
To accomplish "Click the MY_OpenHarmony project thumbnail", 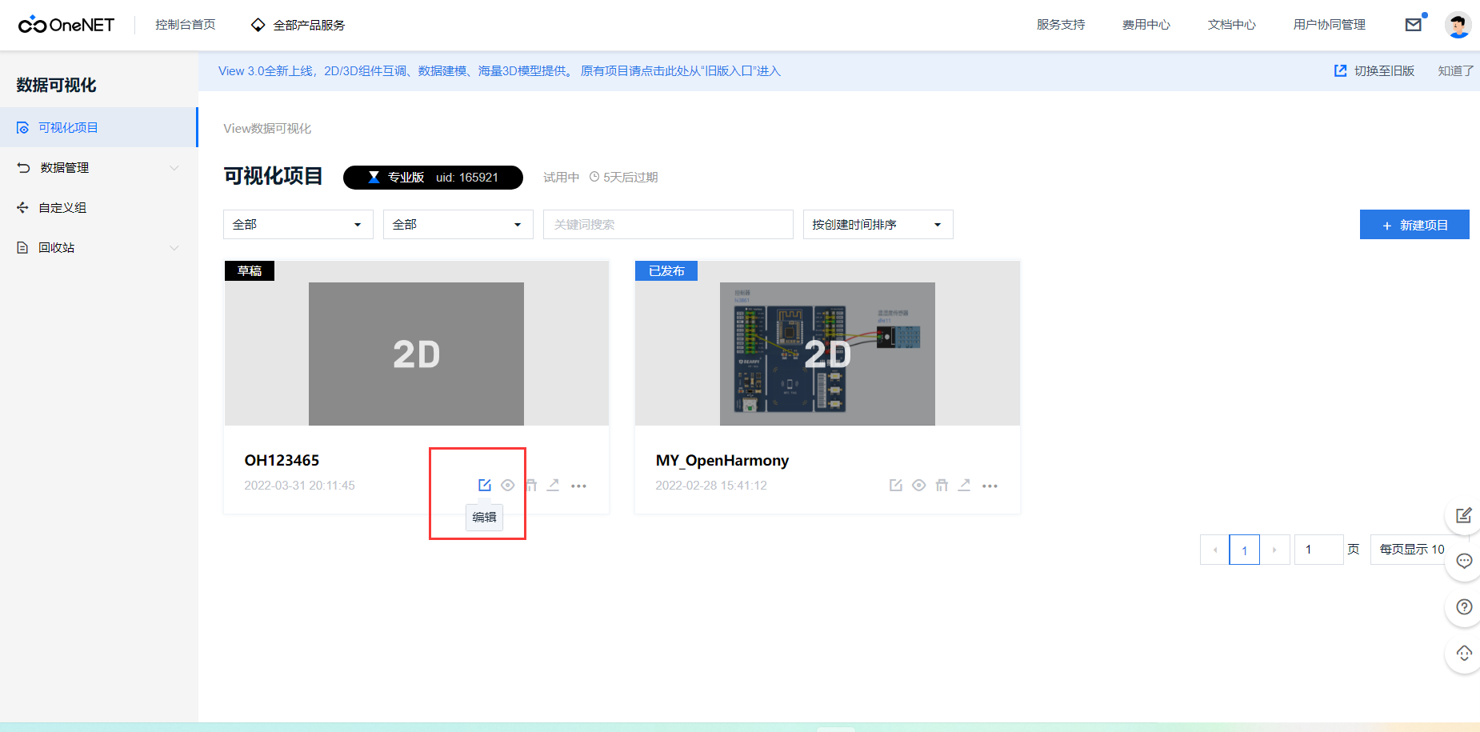I will (827, 353).
